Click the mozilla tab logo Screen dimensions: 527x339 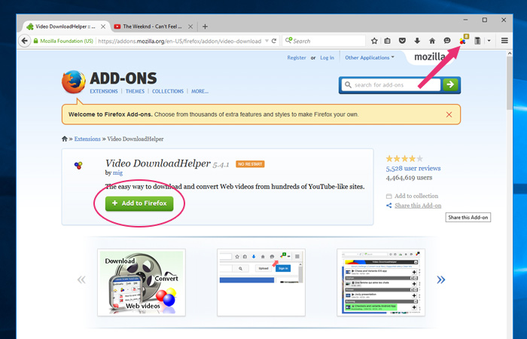tap(430, 56)
